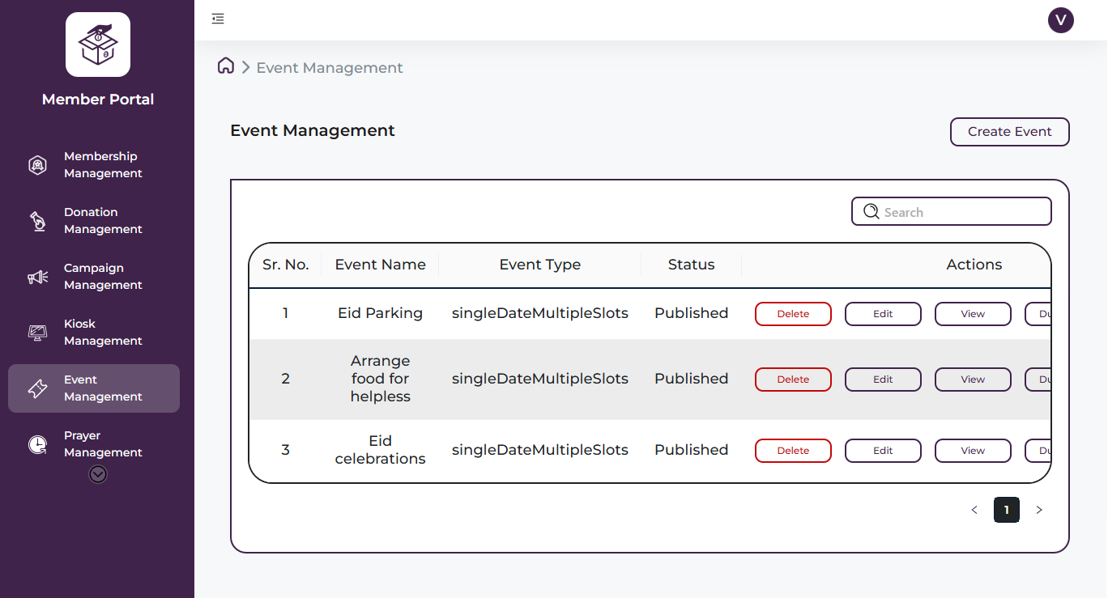Select the Membership Management icon

coord(37,164)
